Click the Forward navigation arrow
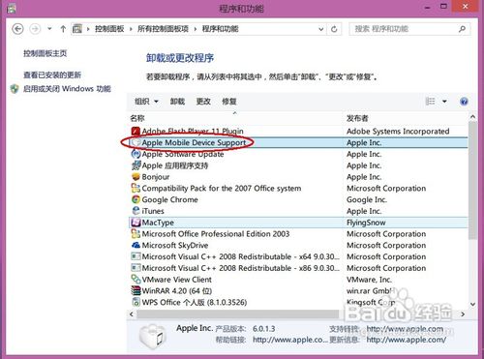Screen dimensions: 484x359 click(x=35, y=29)
